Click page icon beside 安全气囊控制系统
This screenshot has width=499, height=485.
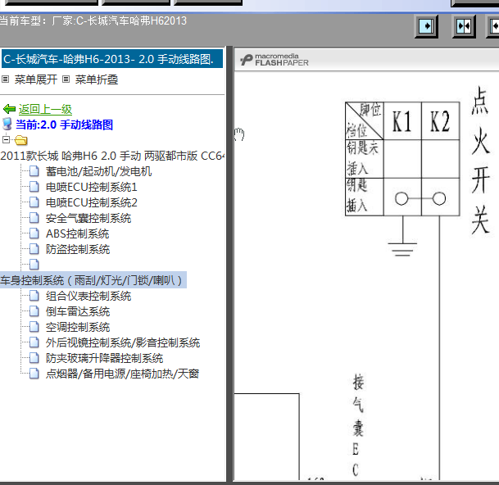[34, 218]
